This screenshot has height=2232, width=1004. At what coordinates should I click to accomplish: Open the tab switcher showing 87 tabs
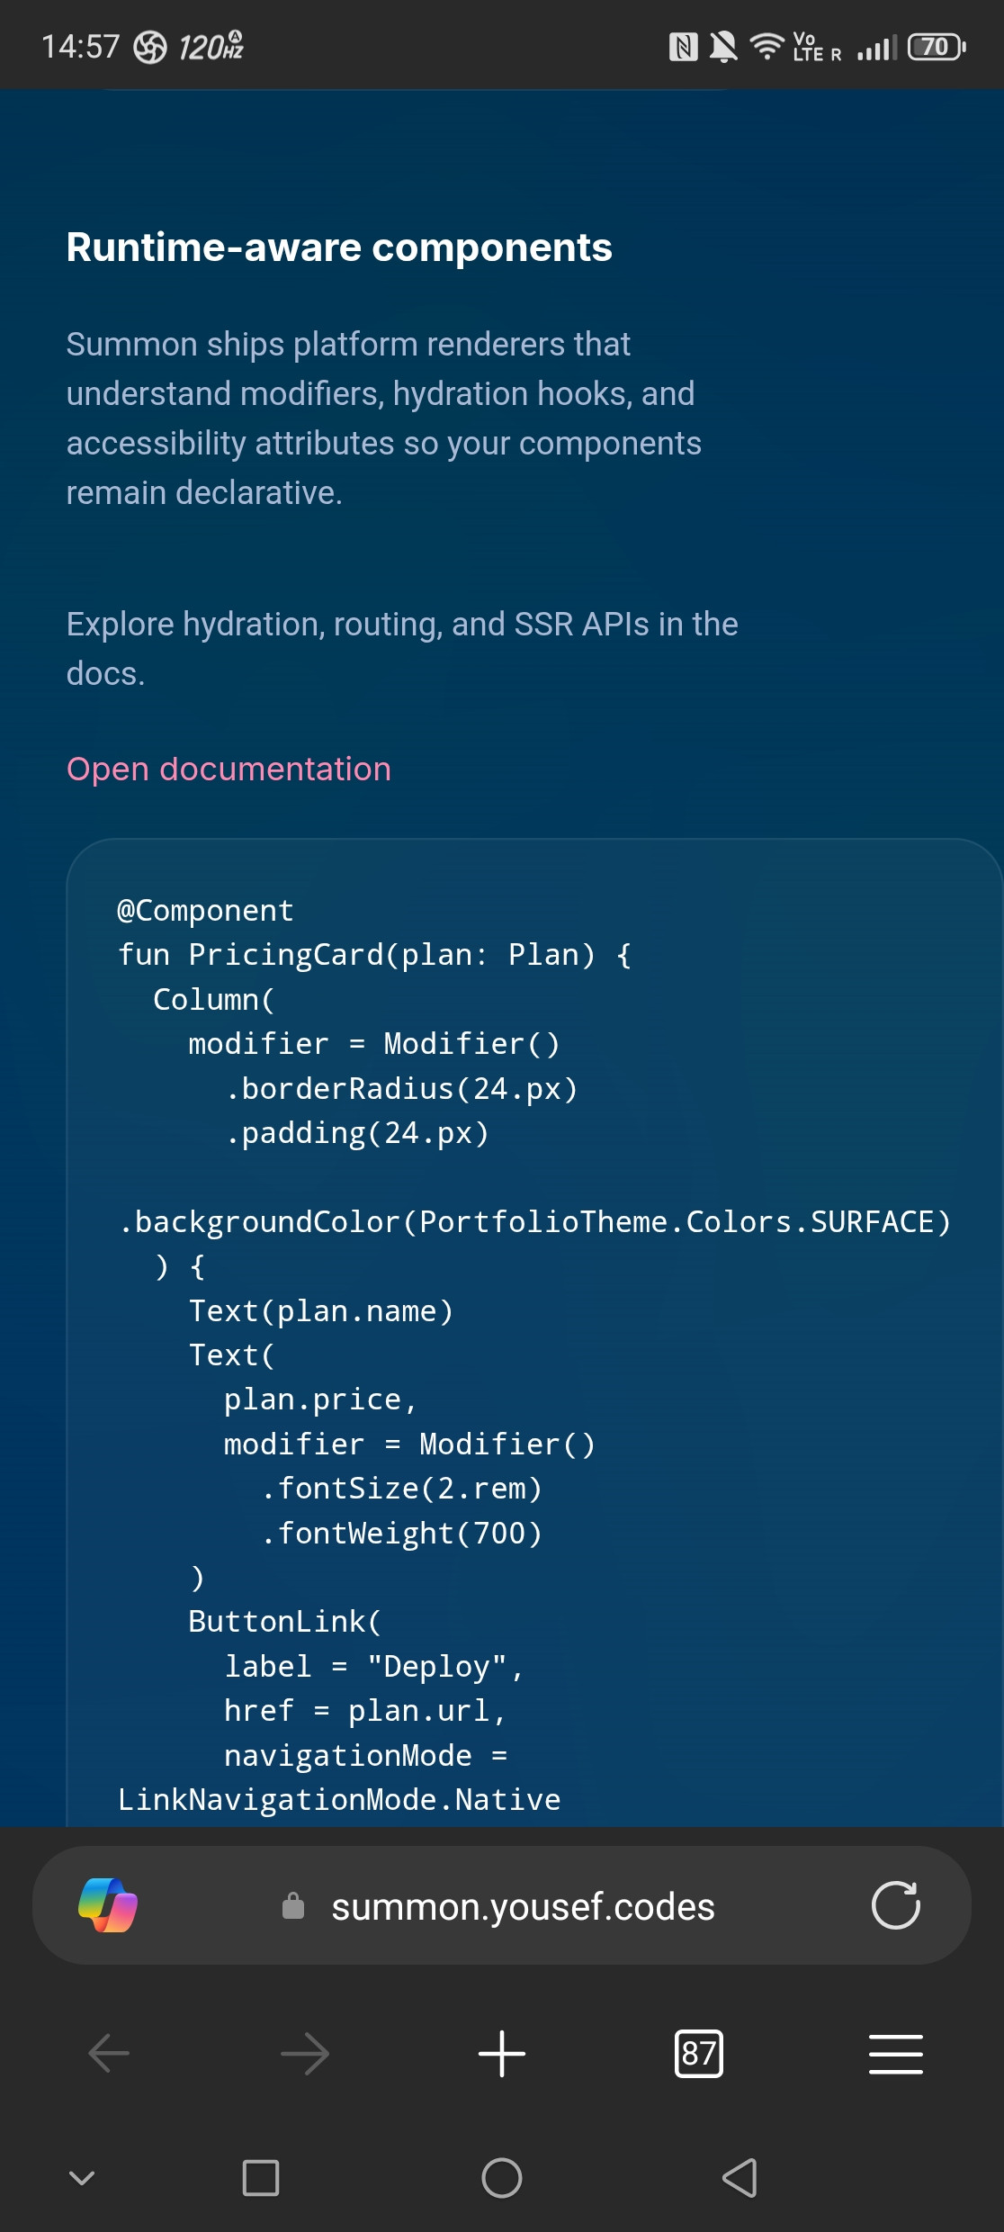pos(698,2054)
